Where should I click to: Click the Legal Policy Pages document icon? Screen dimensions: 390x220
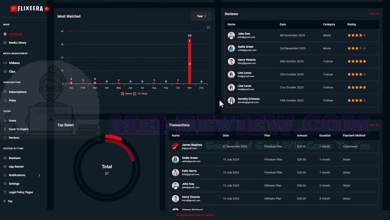point(5,192)
